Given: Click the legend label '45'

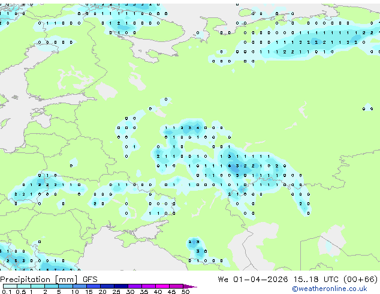Looking at the screenshot, I should 171,292.
